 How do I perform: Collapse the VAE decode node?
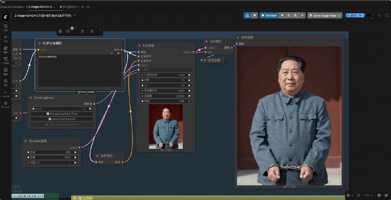206,41
